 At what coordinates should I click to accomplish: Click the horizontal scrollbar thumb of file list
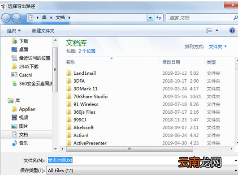tap(130, 149)
